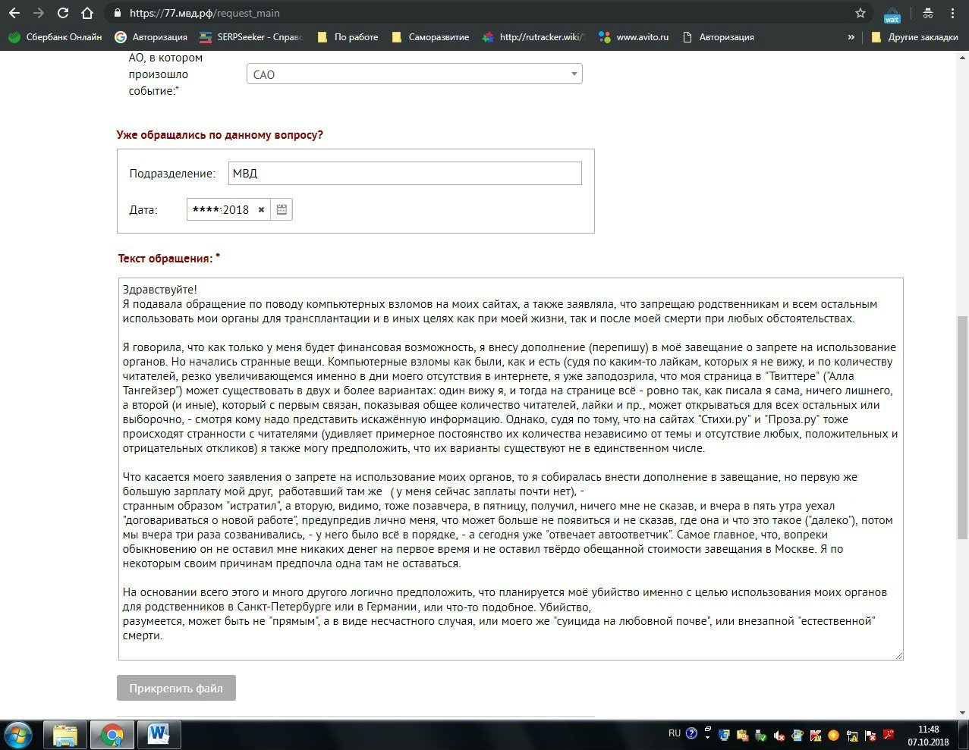Click the orange update arrow tray icon
This screenshot has width=969, height=750.
(834, 735)
